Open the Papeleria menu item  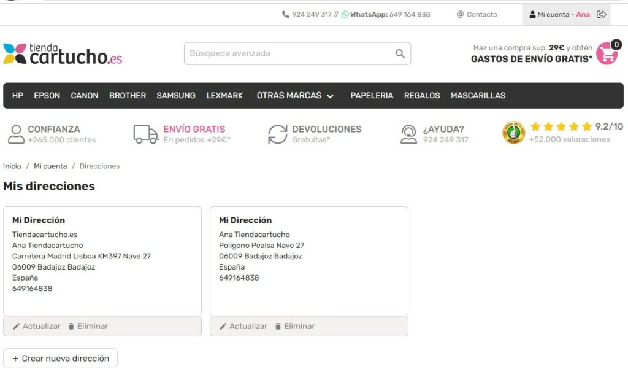pyautogui.click(x=372, y=95)
